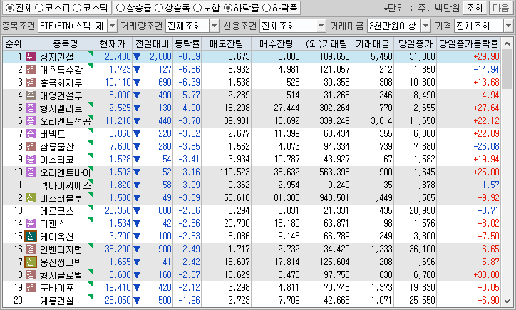Select the 상승률 radio button
The height and width of the screenshot is (310, 516).
pos(120,8)
